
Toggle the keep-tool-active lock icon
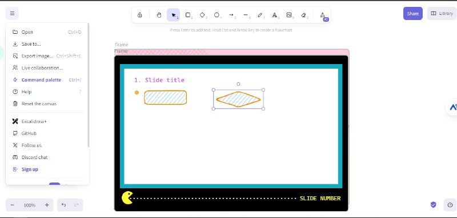(139, 15)
